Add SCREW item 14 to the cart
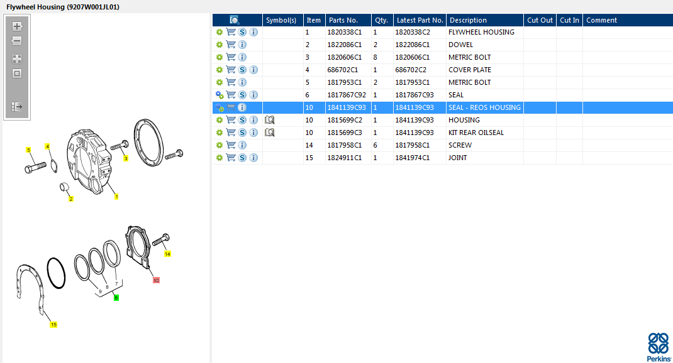This screenshot has width=673, height=363. (x=231, y=145)
